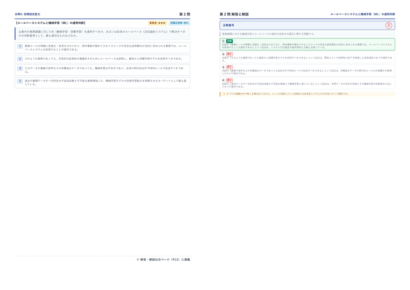Click the explanation text under ② 誤り
Viewport: 410px width, 290px height.
pos(307,59)
